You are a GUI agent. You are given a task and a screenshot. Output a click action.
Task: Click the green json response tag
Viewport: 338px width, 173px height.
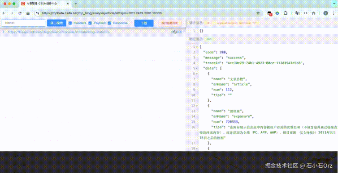tap(209, 39)
